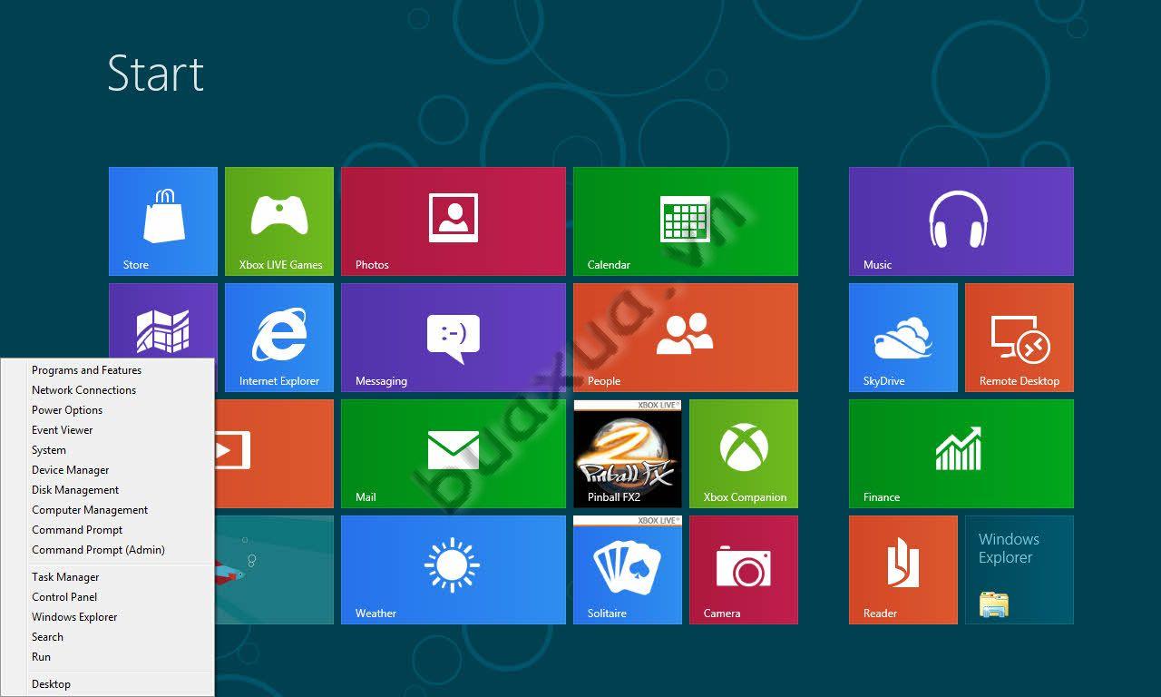The width and height of the screenshot is (1161, 697).
Task: Open the Messaging tile
Action: [x=454, y=338]
